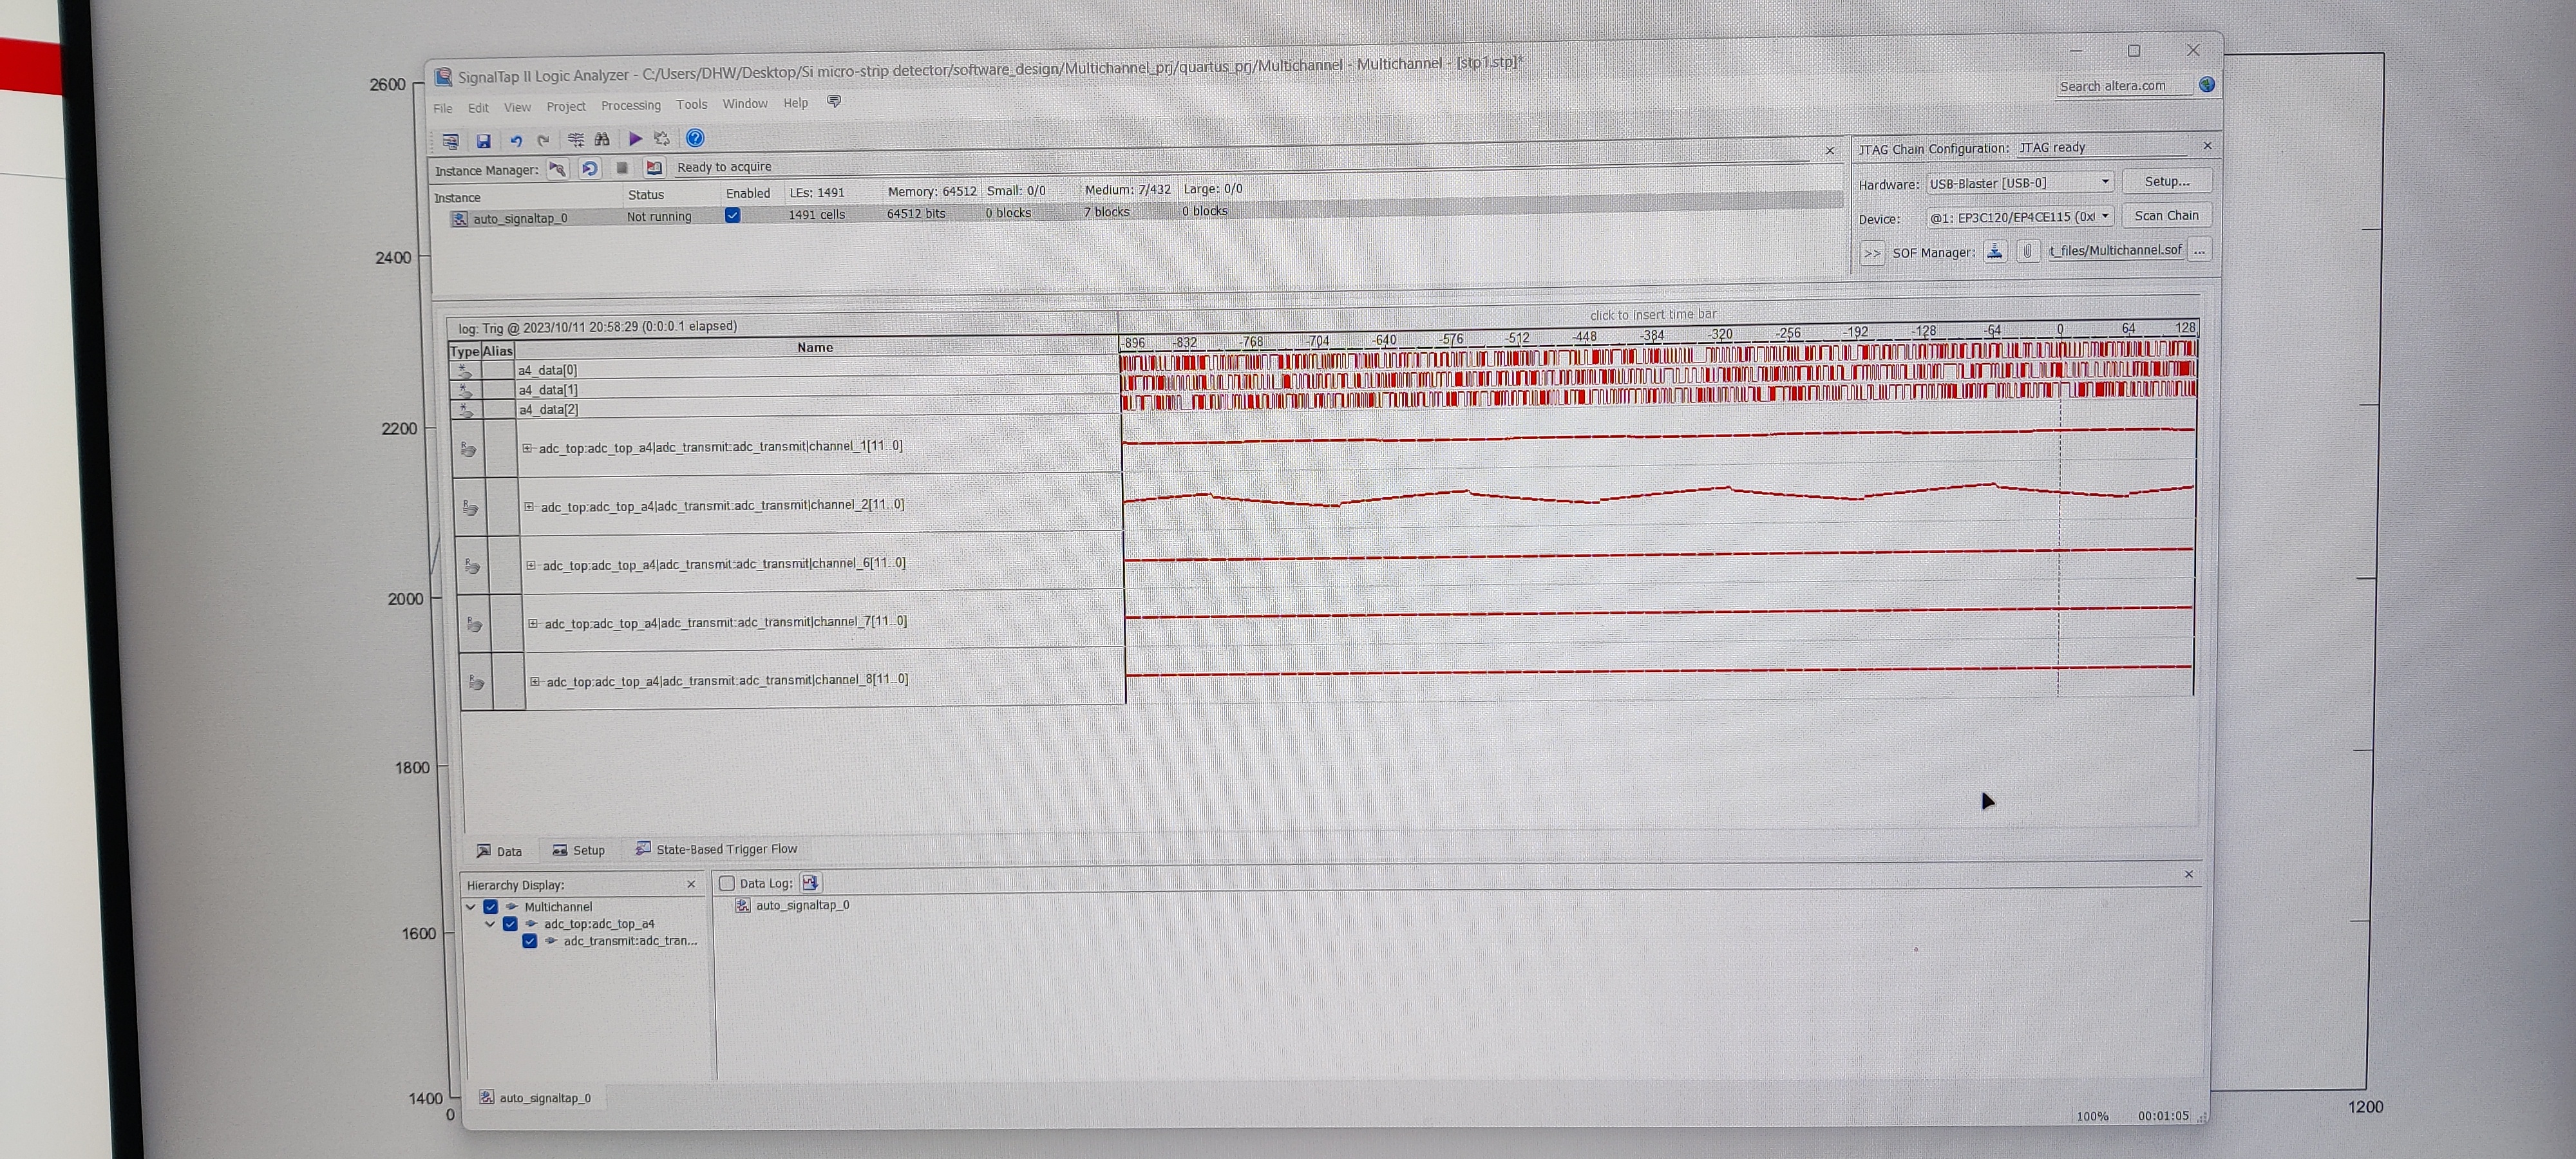Uncheck the Multichannel hierarchy checkbox
Viewport: 2576px width, 1159px height.
click(491, 907)
